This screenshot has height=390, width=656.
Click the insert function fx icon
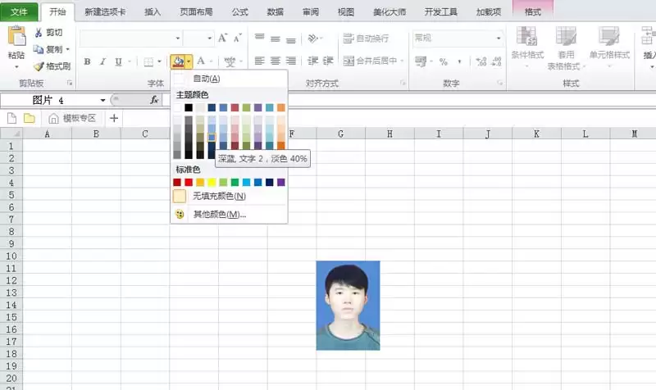point(154,100)
